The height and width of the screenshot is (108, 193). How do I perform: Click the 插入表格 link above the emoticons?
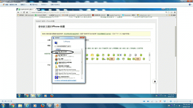click(x=122, y=48)
